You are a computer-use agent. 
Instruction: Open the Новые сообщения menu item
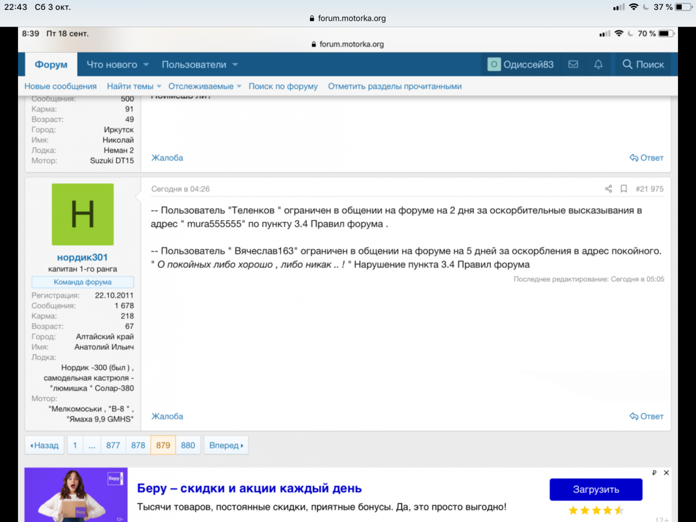click(60, 86)
